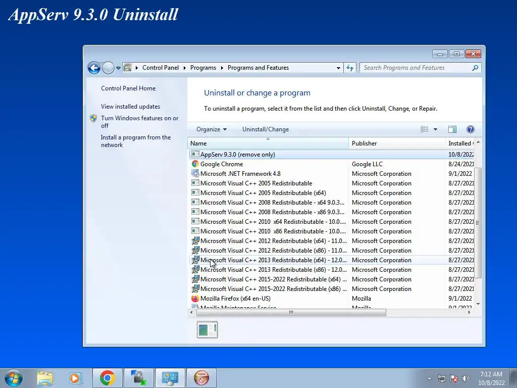Expand the arrow after Control Panel breadcrumb

pos(184,68)
